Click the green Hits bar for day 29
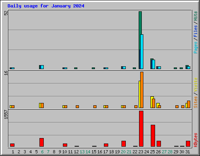200x156 pixels. 175,68
